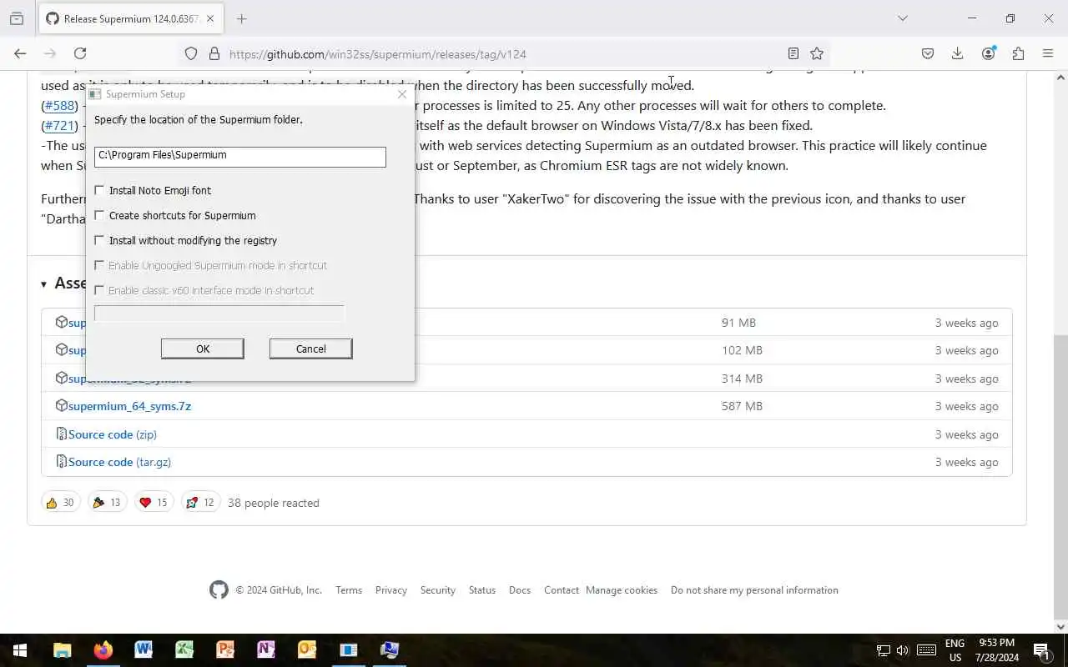
Task: Switch to Firefox on taskbar
Action: coord(103,650)
